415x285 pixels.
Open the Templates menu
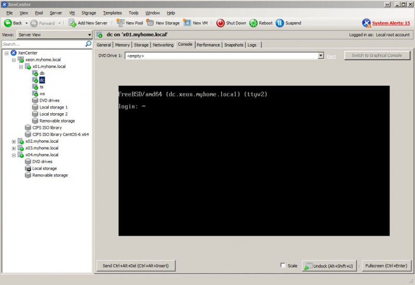click(113, 13)
